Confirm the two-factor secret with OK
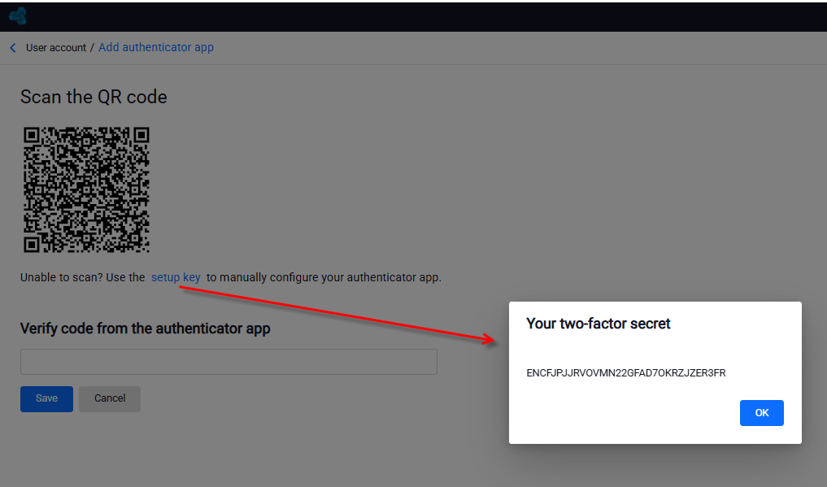Screen dimensions: 827x487 (x=762, y=413)
